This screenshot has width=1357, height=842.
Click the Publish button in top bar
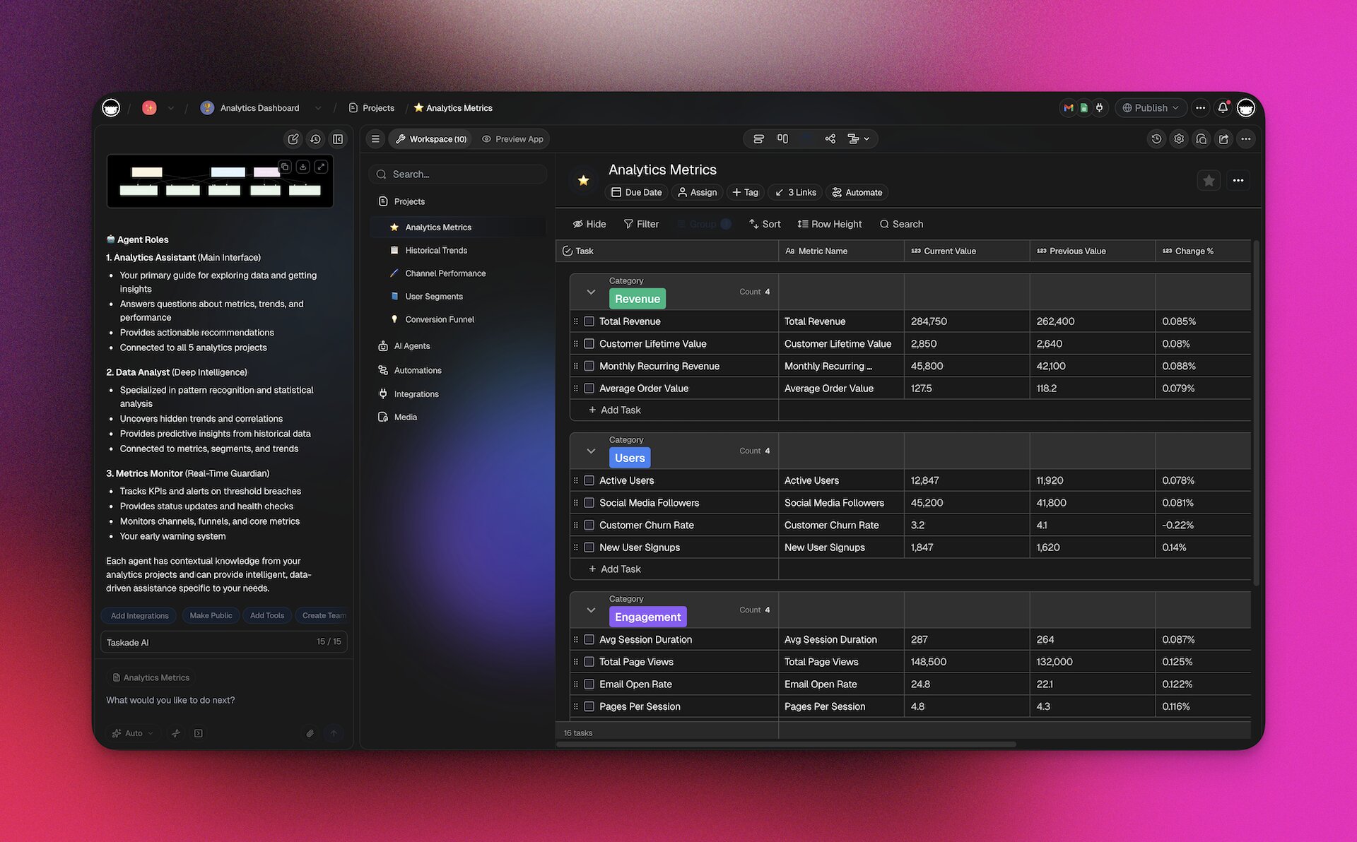1150,107
